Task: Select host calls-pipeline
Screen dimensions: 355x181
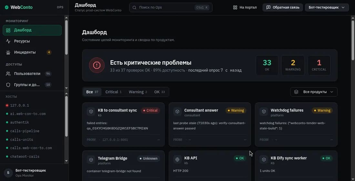Action: tap(25, 131)
